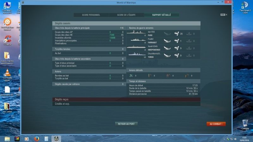
Task: Click the volume icon in system tray
Action: coord(235,139)
